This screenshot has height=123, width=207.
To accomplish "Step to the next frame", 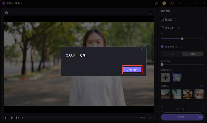I will tap(18, 118).
